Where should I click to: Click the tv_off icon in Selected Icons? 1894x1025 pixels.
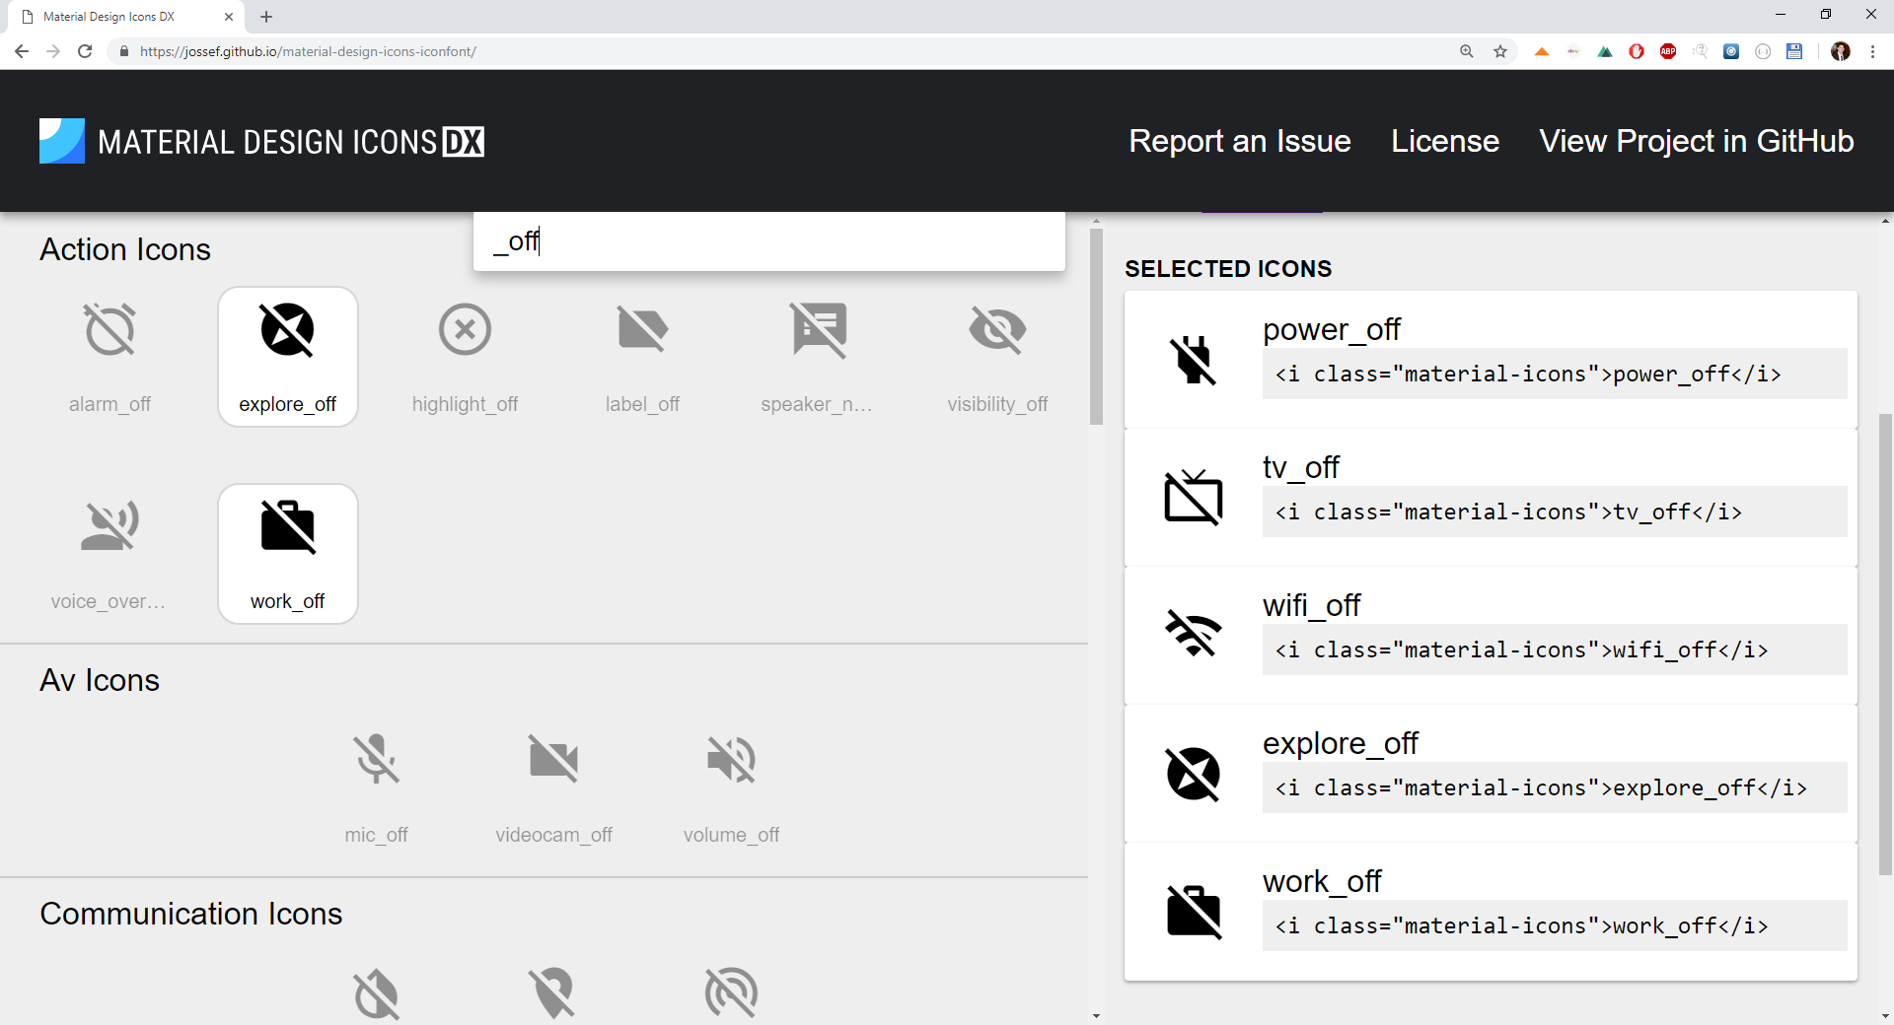(1194, 497)
